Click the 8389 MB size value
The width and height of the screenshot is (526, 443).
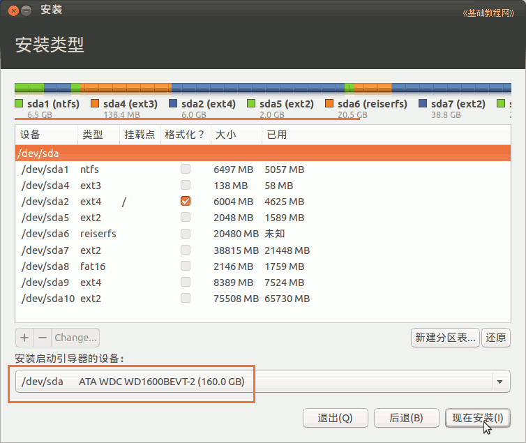pyautogui.click(x=234, y=283)
